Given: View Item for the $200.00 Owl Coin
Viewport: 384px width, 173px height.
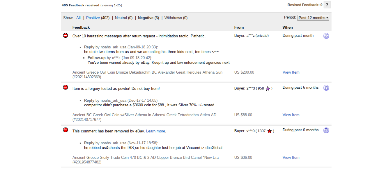Looking at the screenshot, I should [291, 72].
